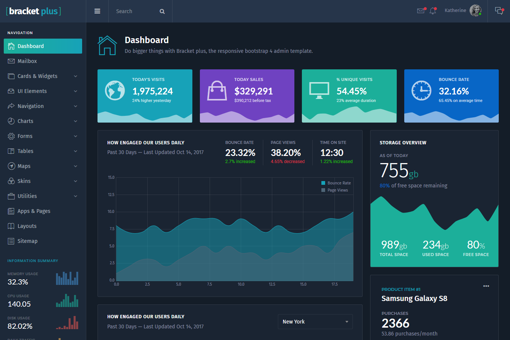Image resolution: width=510 pixels, height=340 pixels.
Task: Open the Apps & Pages link
Action: [x=34, y=211]
